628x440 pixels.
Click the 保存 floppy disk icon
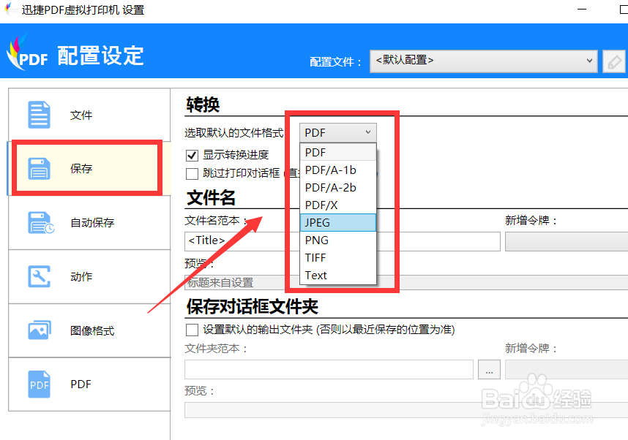(39, 168)
